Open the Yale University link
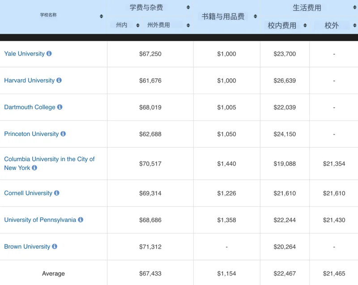Viewport: 358px width, 285px height. click(x=24, y=54)
